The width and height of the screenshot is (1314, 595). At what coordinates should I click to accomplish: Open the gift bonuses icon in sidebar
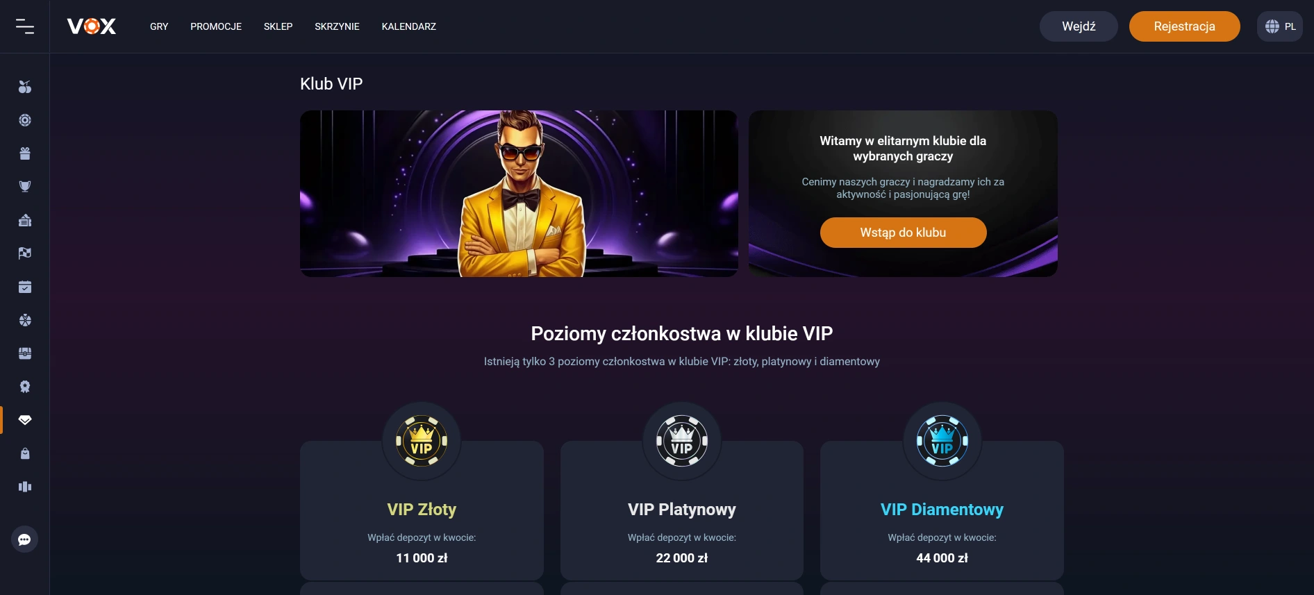(25, 153)
